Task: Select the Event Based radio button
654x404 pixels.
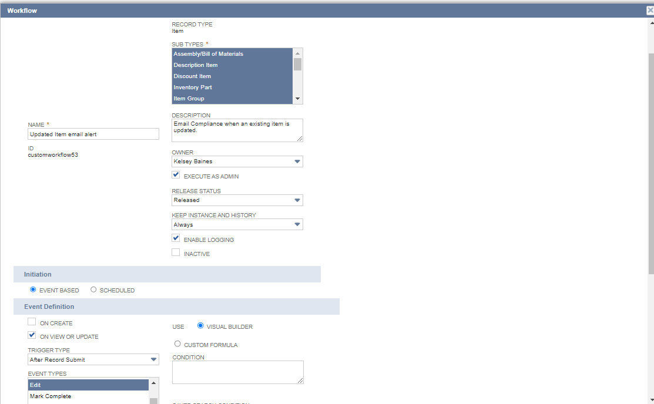Action: pyautogui.click(x=33, y=289)
